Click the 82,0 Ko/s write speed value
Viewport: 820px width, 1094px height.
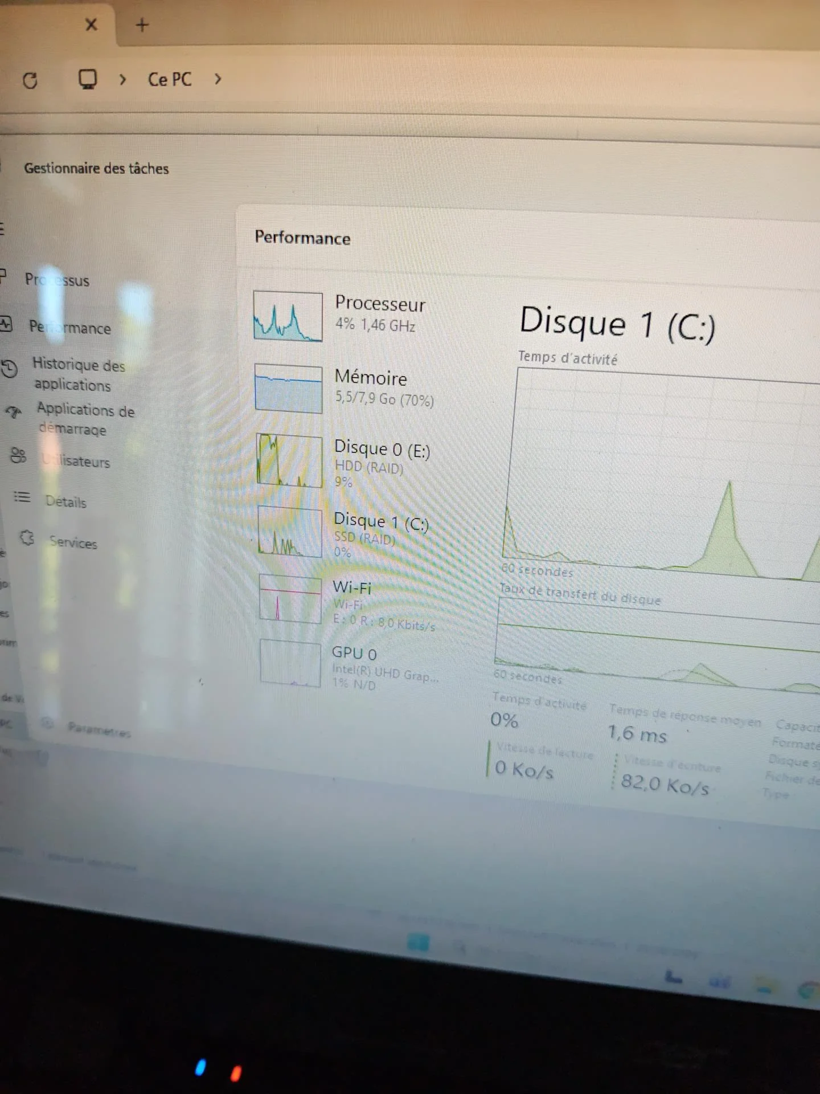point(665,785)
